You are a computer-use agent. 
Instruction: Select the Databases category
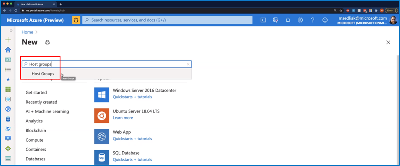click(x=36, y=159)
